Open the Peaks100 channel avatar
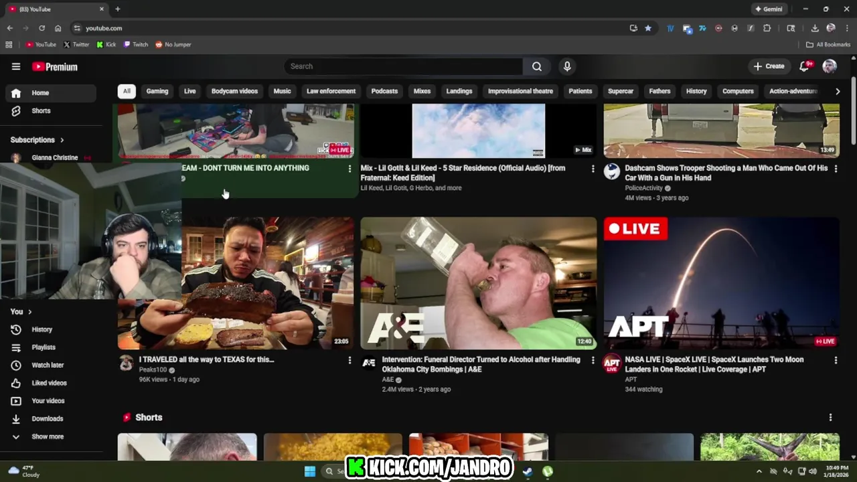The height and width of the screenshot is (482, 857). click(126, 363)
